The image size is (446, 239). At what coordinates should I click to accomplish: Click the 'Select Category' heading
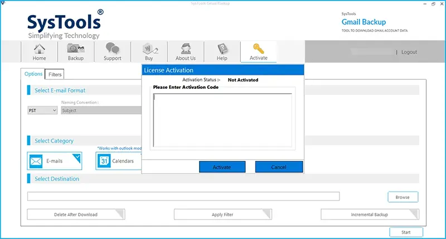pos(54,141)
